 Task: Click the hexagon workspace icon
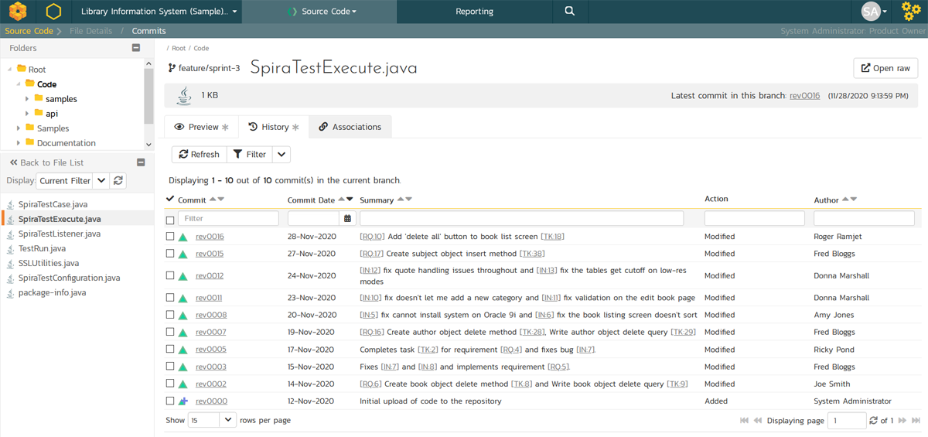pos(53,12)
